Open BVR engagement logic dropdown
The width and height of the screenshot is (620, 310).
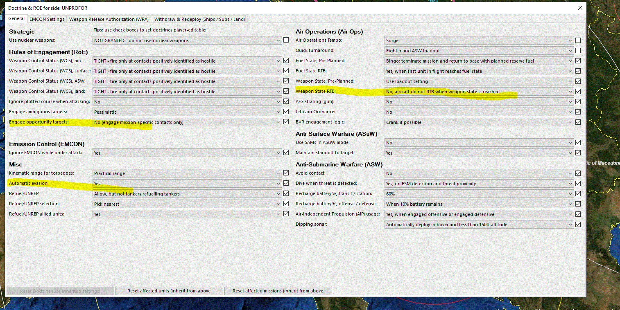pyautogui.click(x=479, y=122)
